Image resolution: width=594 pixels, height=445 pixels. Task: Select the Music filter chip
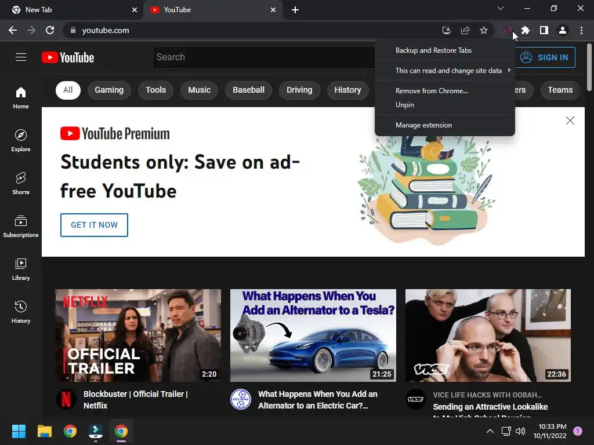point(200,90)
